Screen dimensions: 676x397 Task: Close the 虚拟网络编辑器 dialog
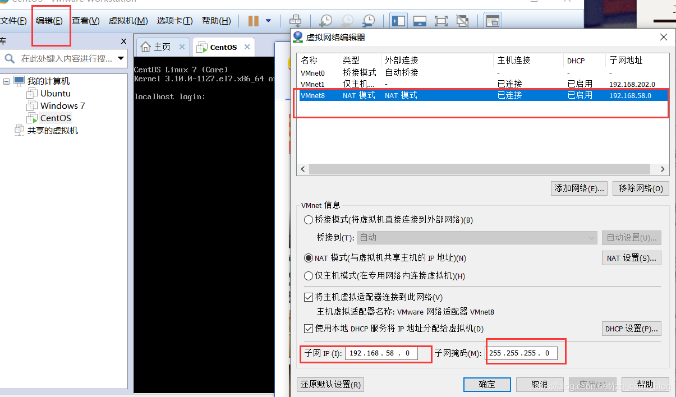(664, 37)
